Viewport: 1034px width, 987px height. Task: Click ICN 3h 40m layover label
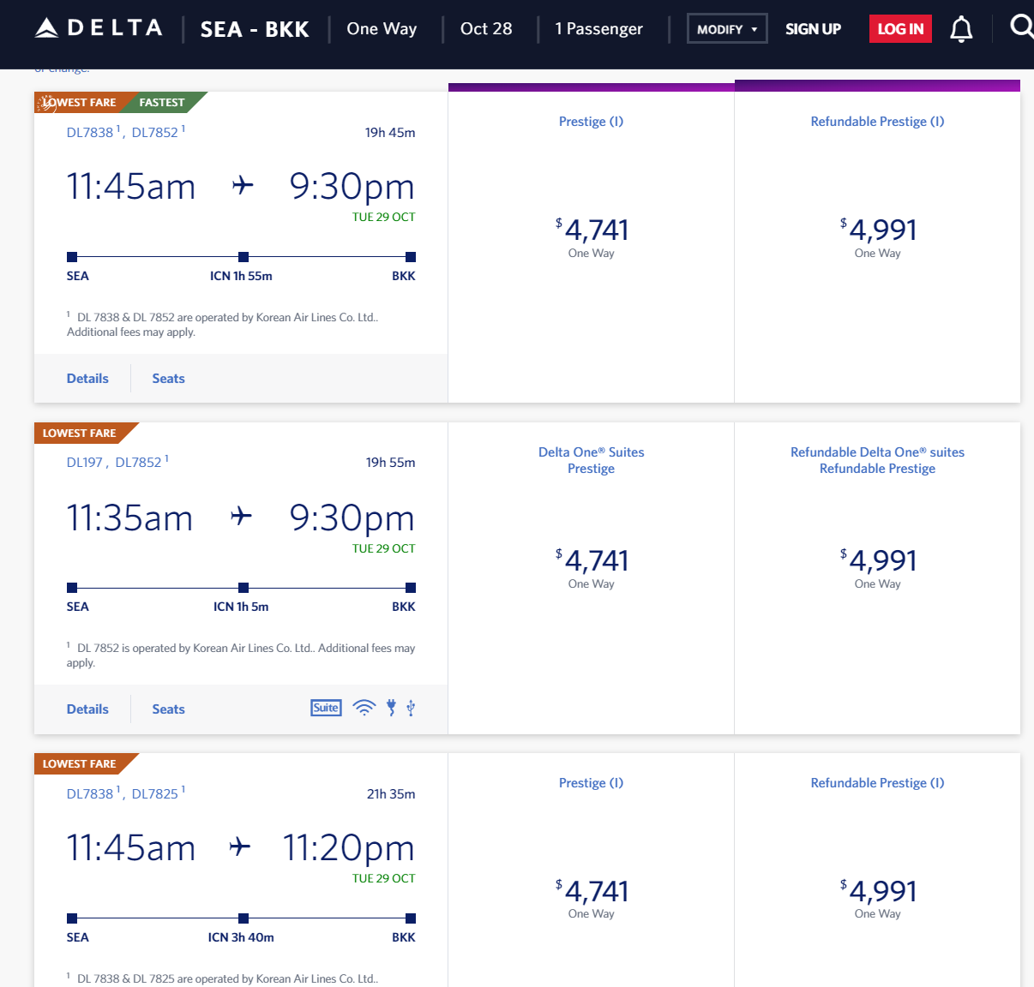(x=241, y=937)
